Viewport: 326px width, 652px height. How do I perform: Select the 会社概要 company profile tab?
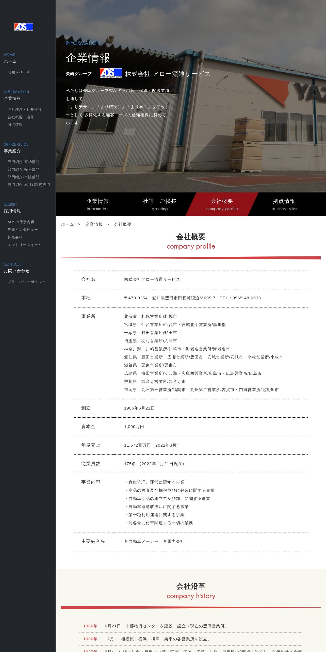(x=222, y=204)
